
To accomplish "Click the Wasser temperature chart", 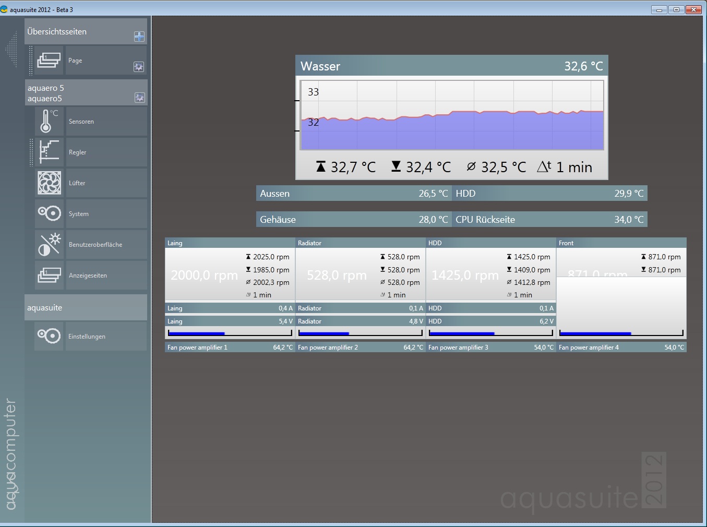I will tap(452, 115).
